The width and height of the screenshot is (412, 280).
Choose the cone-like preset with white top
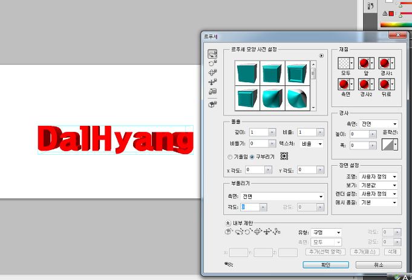point(297,98)
